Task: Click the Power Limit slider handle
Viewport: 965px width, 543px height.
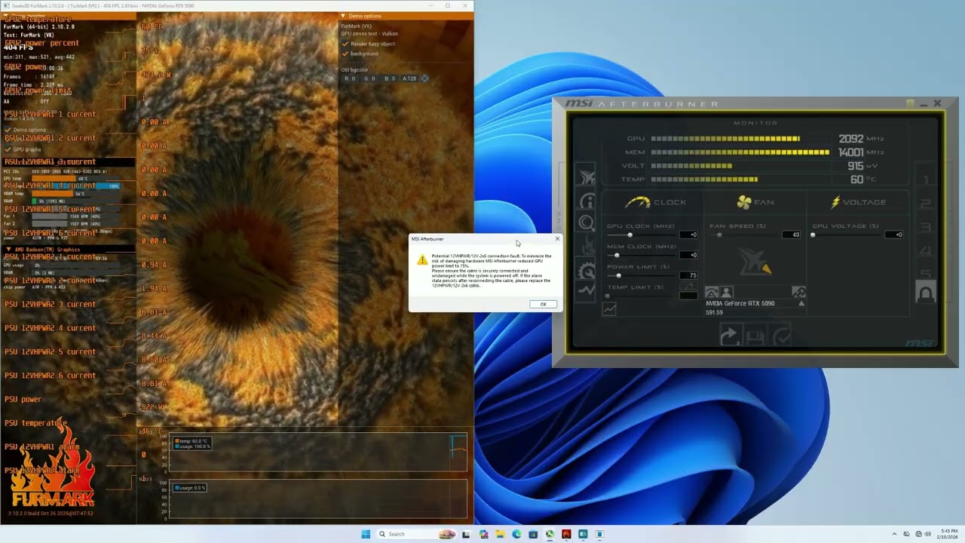Action: [x=618, y=275]
